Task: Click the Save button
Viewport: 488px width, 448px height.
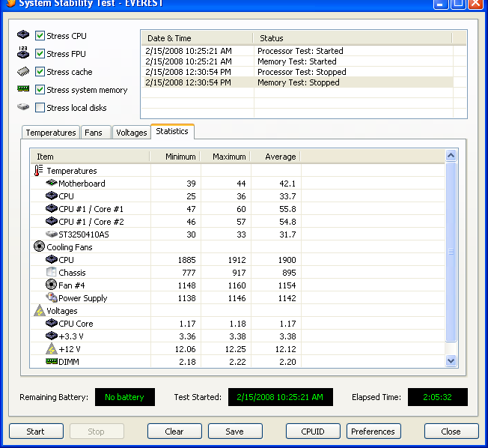Action: (x=235, y=432)
